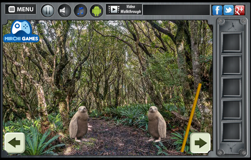Image resolution: width=251 pixels, height=160 pixels.
Task: Select the third inventory slot
Action: click(232, 87)
